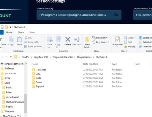Click the Select all icon
Viewport: 152px width, 117px height.
140,38
